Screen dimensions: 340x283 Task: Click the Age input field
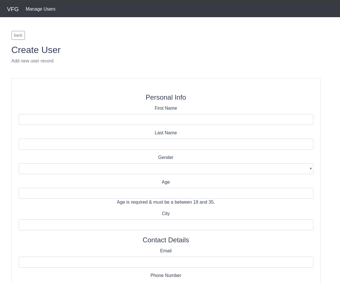coord(166,193)
